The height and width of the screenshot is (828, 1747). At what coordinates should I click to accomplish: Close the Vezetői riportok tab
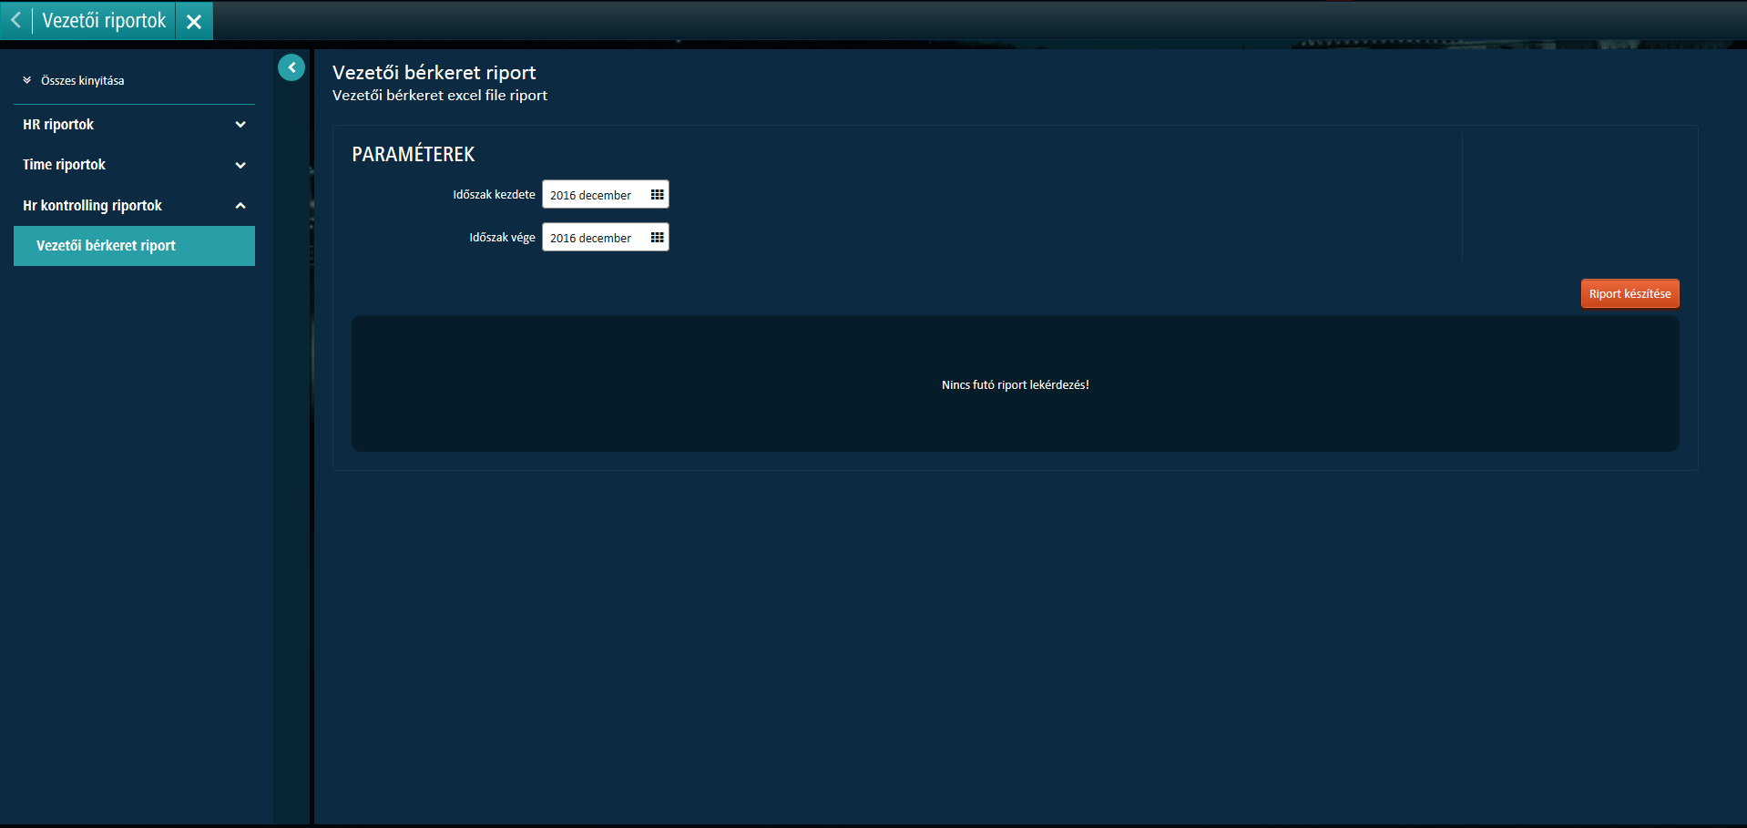pyautogui.click(x=194, y=22)
